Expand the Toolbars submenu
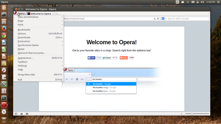221x124 pixels. [x=39, y=62]
